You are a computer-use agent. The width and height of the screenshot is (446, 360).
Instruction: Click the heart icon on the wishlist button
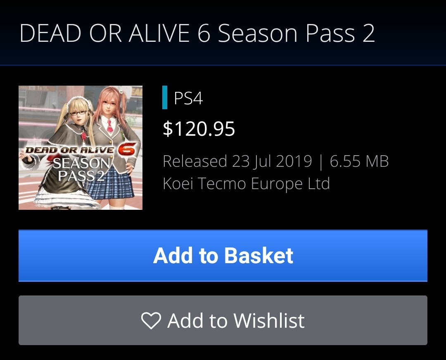(151, 321)
